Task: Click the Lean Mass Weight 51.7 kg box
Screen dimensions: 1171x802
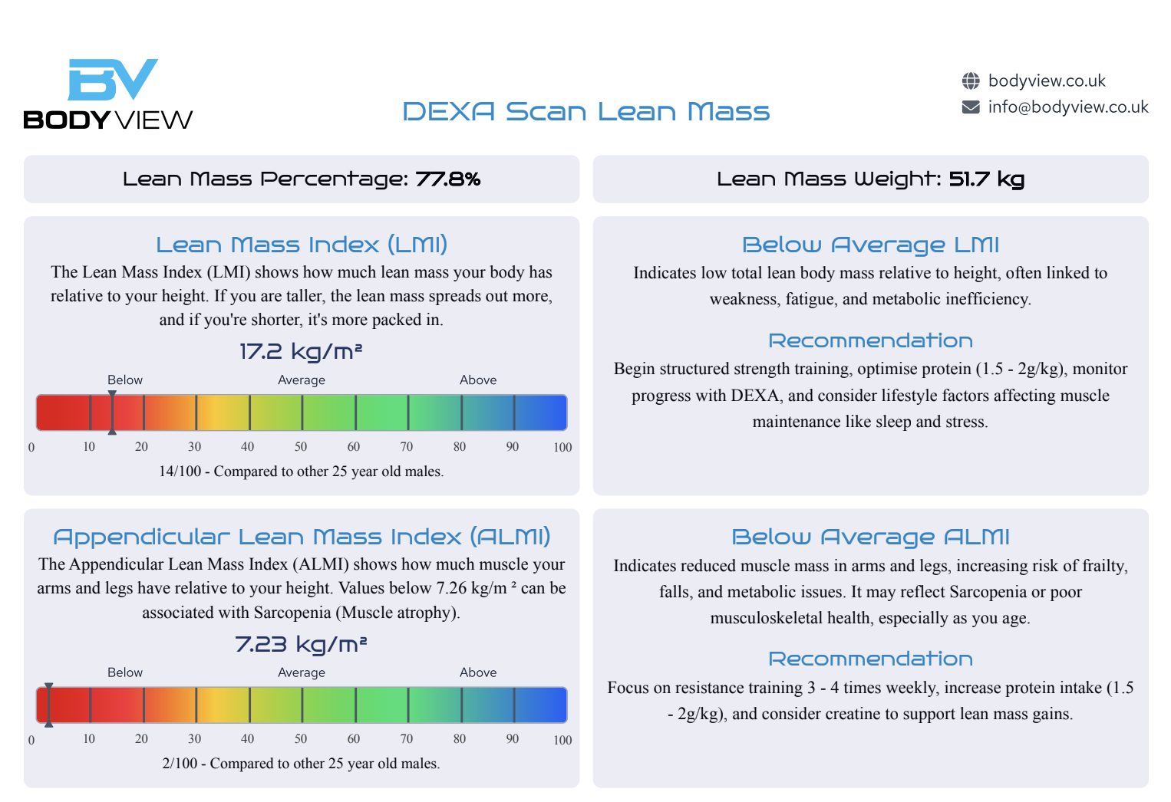Action: [x=871, y=179]
